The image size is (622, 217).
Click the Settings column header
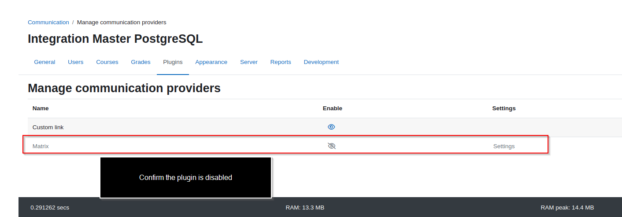[x=504, y=108]
